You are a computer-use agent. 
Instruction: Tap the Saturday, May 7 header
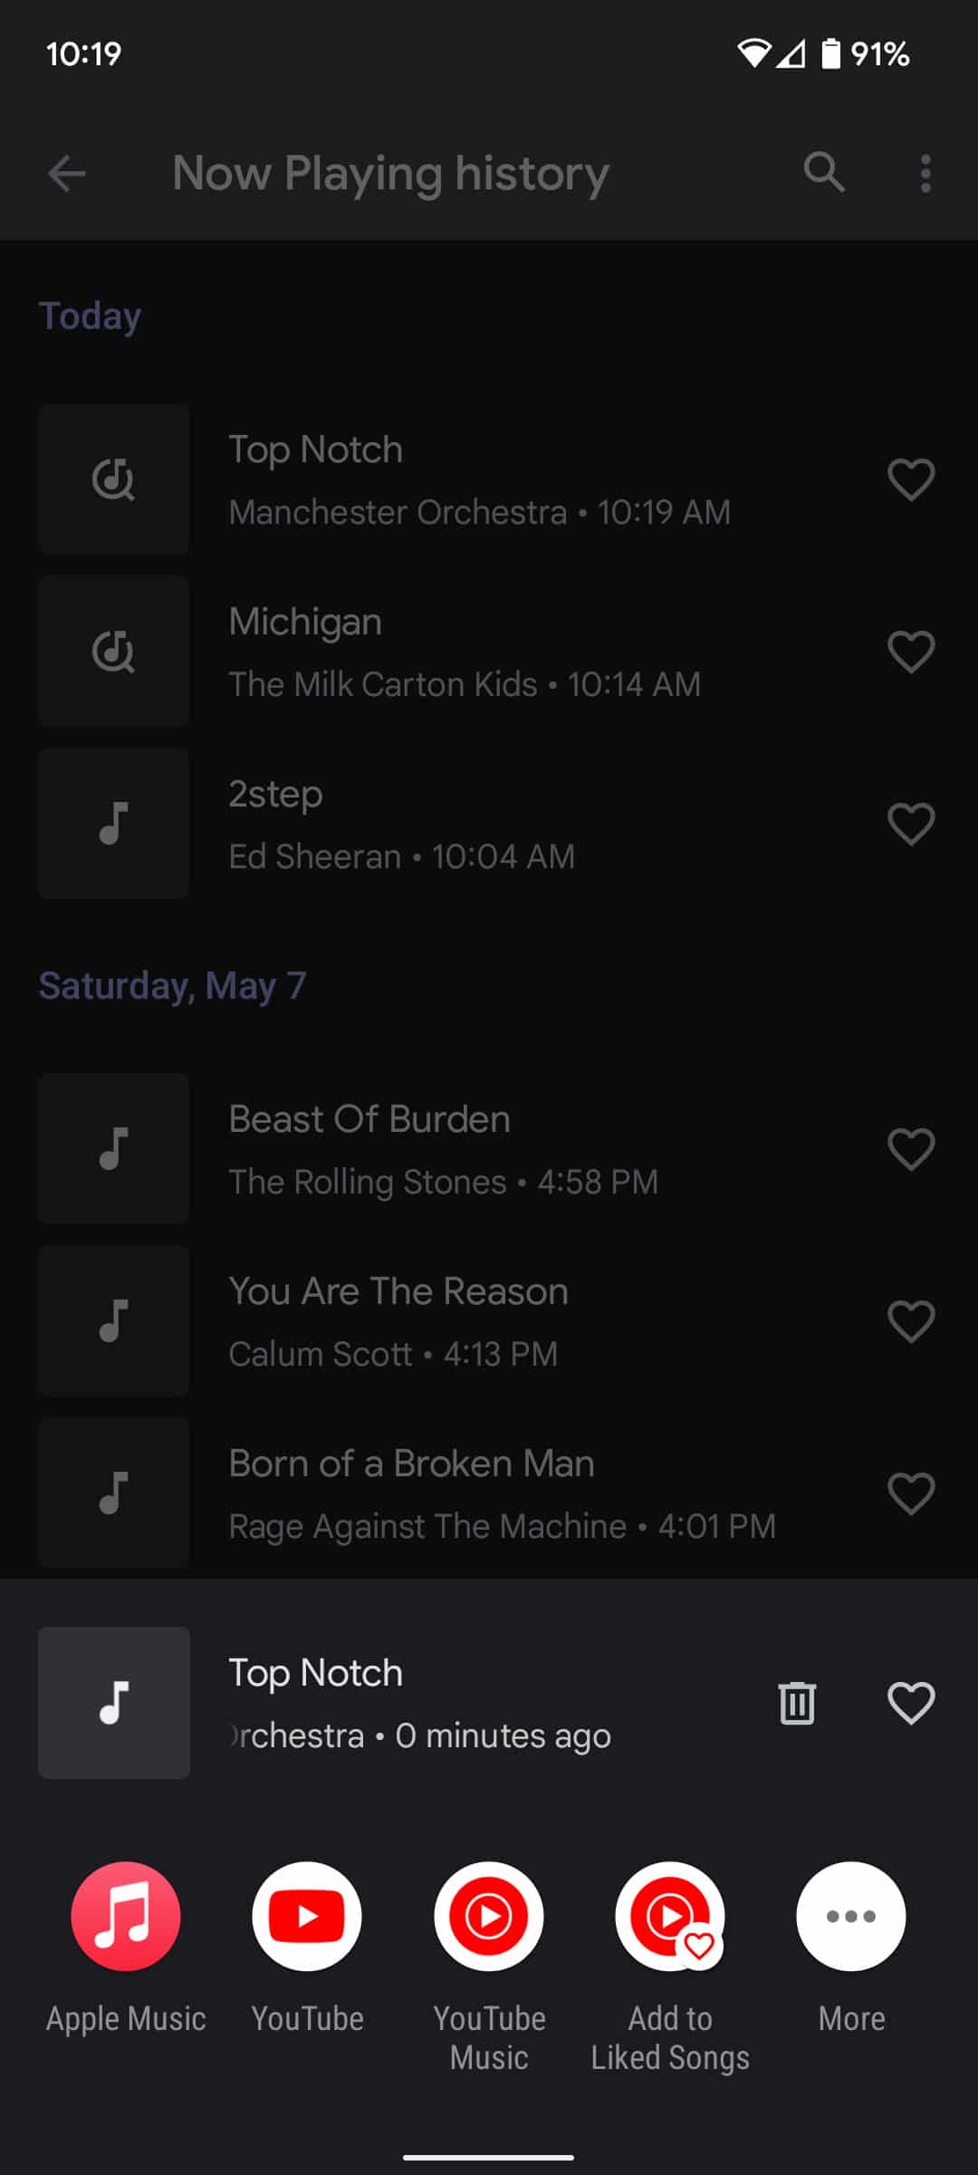172,986
